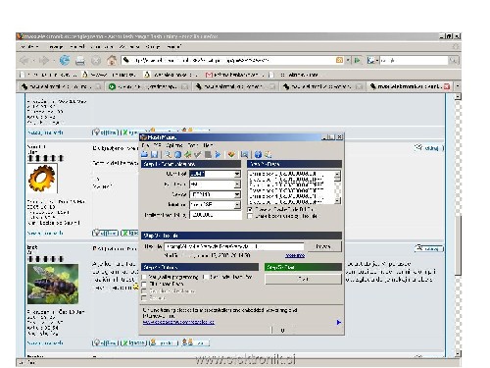The height and width of the screenshot is (368, 490).
Task: Click the browser print icon
Action: coord(80,61)
